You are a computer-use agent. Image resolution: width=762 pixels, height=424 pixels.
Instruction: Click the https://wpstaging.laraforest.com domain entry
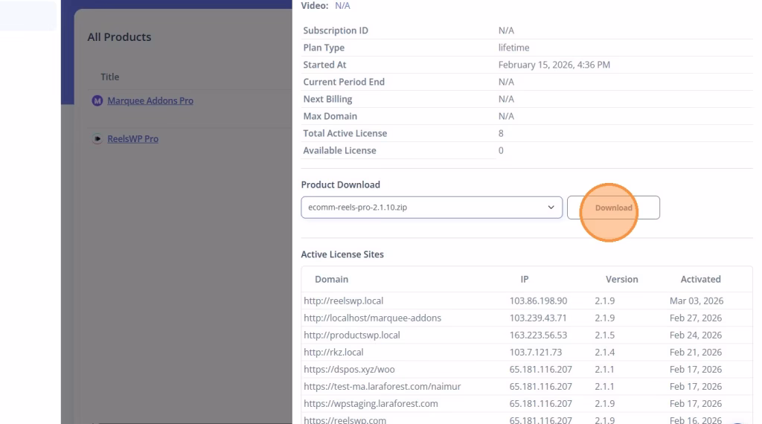[x=371, y=404]
